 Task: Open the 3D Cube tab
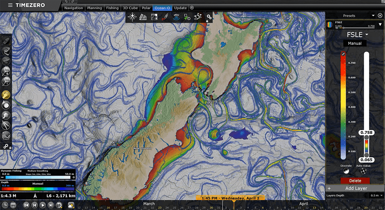[131, 8]
